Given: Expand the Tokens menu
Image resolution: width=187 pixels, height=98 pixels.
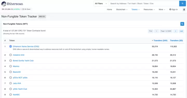Looking at the screenshot, I should tap(136, 9).
